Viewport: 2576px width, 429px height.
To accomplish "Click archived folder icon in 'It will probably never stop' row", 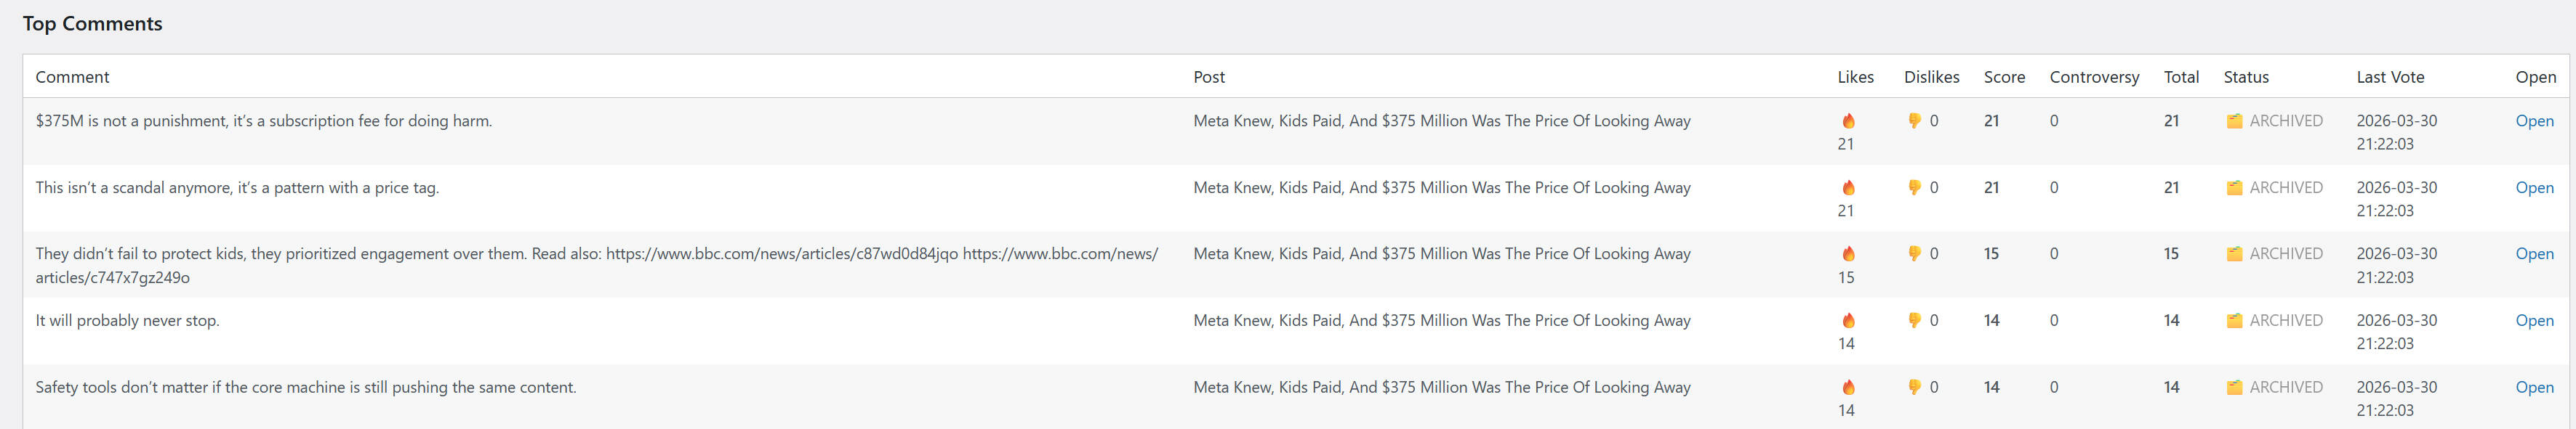I will tap(2234, 320).
